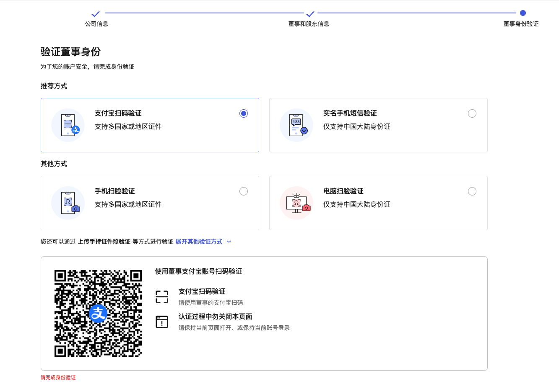The height and width of the screenshot is (388, 559).
Task: Select the 手机扫脸验证 radio button
Action: 244,191
